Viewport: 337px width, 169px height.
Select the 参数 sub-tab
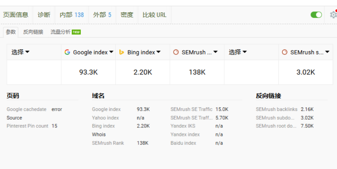click(11, 32)
